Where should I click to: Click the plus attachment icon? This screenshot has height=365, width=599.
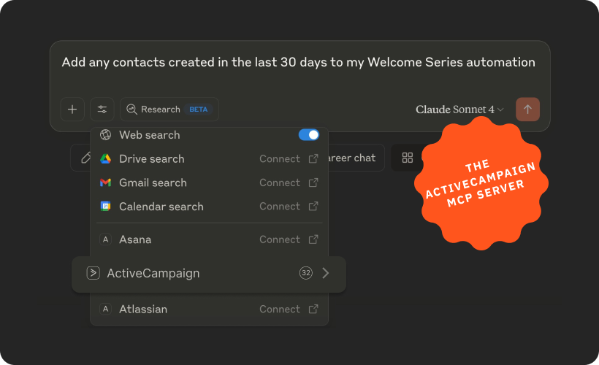coord(72,109)
